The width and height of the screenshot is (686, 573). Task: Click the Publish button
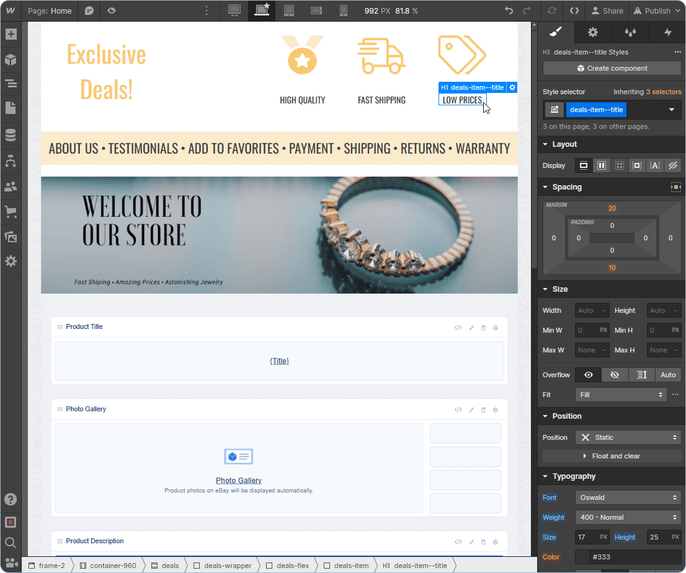tap(657, 11)
